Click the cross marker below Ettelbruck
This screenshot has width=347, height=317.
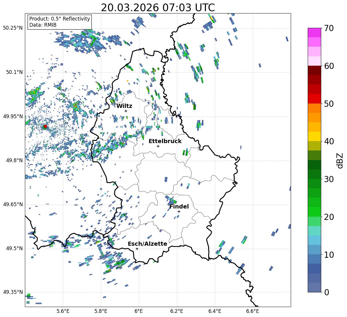[158, 146]
